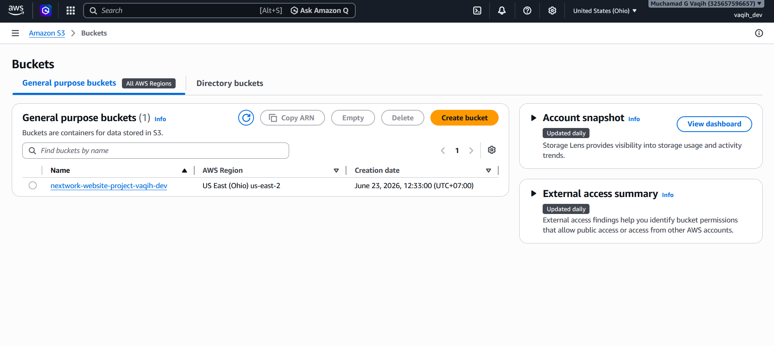Image resolution: width=774 pixels, height=346 pixels.
Task: Refresh the buckets list
Action: pos(246,118)
